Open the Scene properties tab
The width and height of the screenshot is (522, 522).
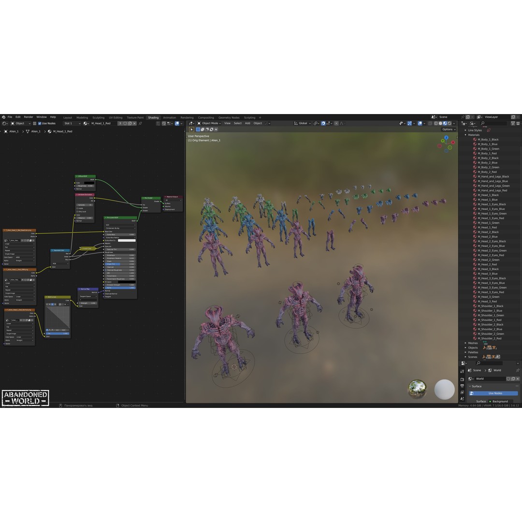462,399
